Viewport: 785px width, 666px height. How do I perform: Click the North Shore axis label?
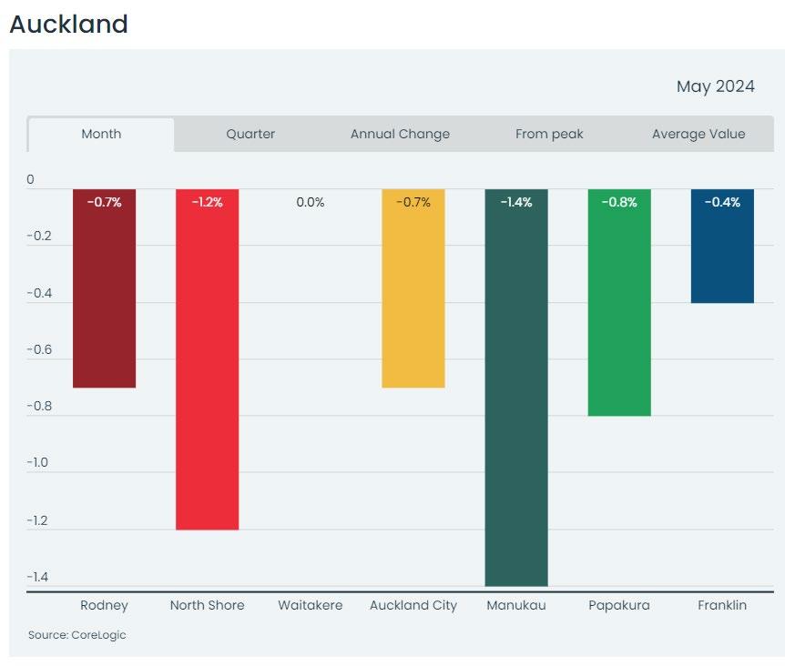click(207, 605)
